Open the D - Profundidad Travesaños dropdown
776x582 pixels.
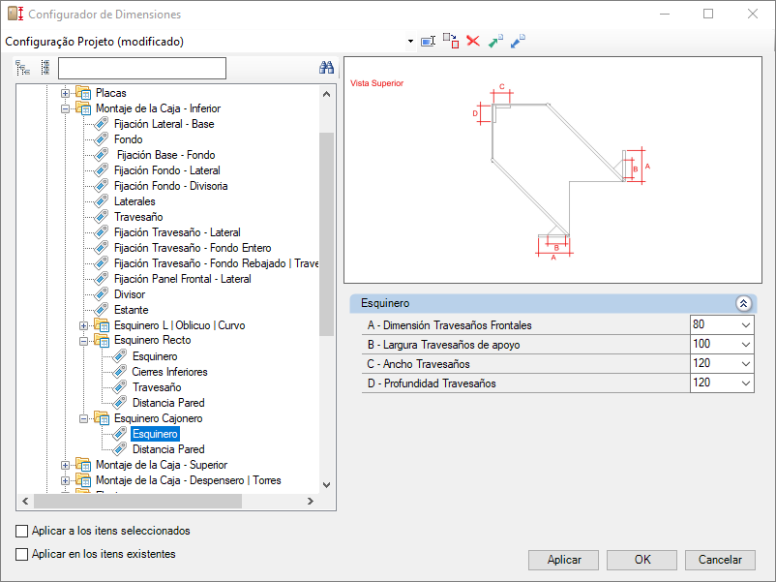pyautogui.click(x=746, y=383)
